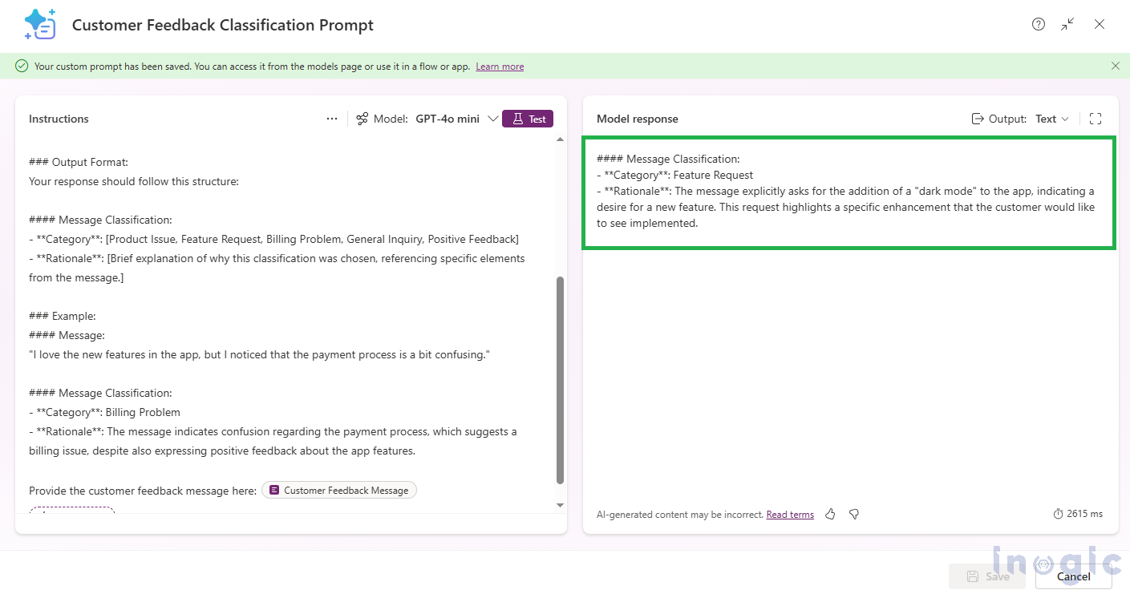The image size is (1130, 594).
Task: Click the Instructions vertical scrollbar thumb
Action: (560, 380)
